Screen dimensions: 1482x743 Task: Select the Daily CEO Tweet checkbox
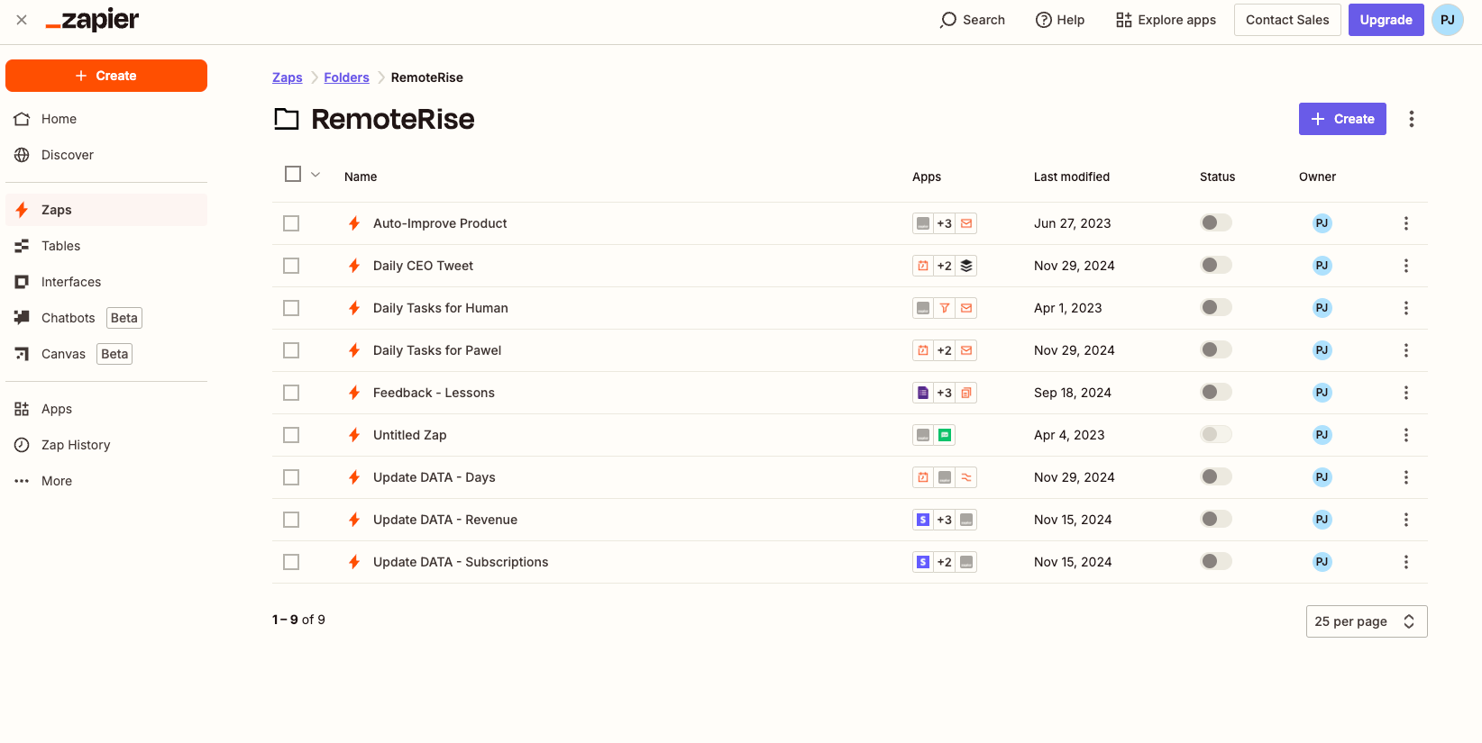coord(291,266)
